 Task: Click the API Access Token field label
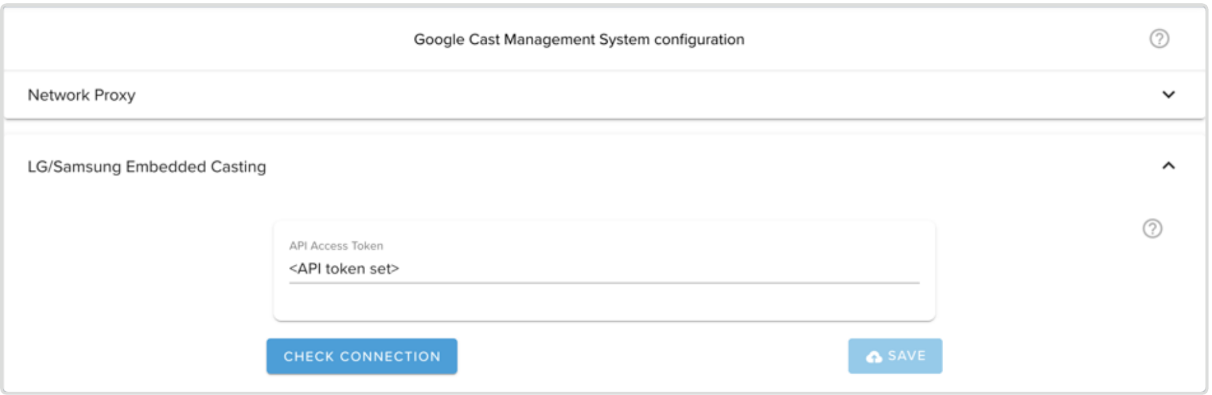[336, 246]
